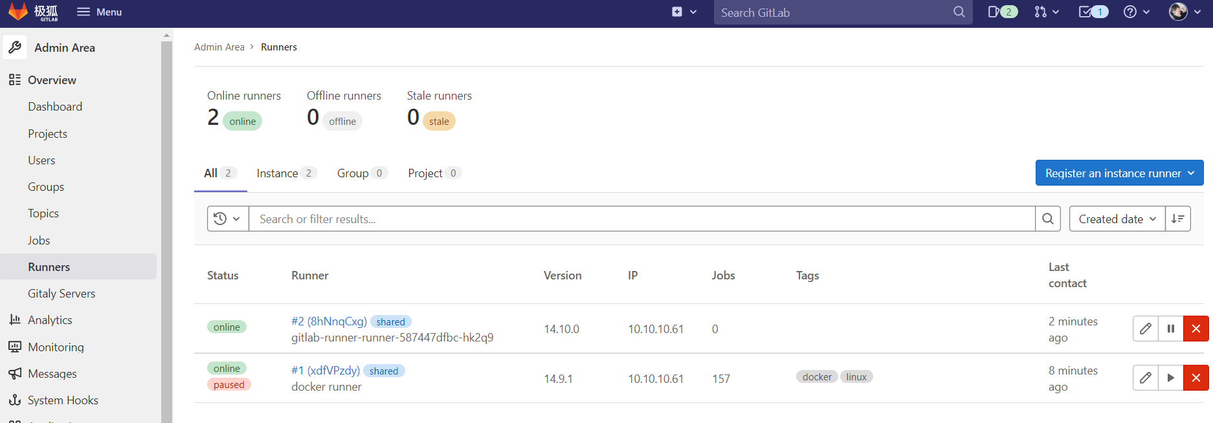Open runner #1 (xdfVPzdy) link
This screenshot has width=1213, height=423.
tap(326, 371)
